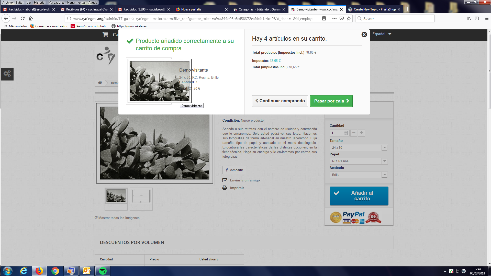491x276 pixels.
Task: Click the browser home icon
Action: pyautogui.click(x=31, y=18)
